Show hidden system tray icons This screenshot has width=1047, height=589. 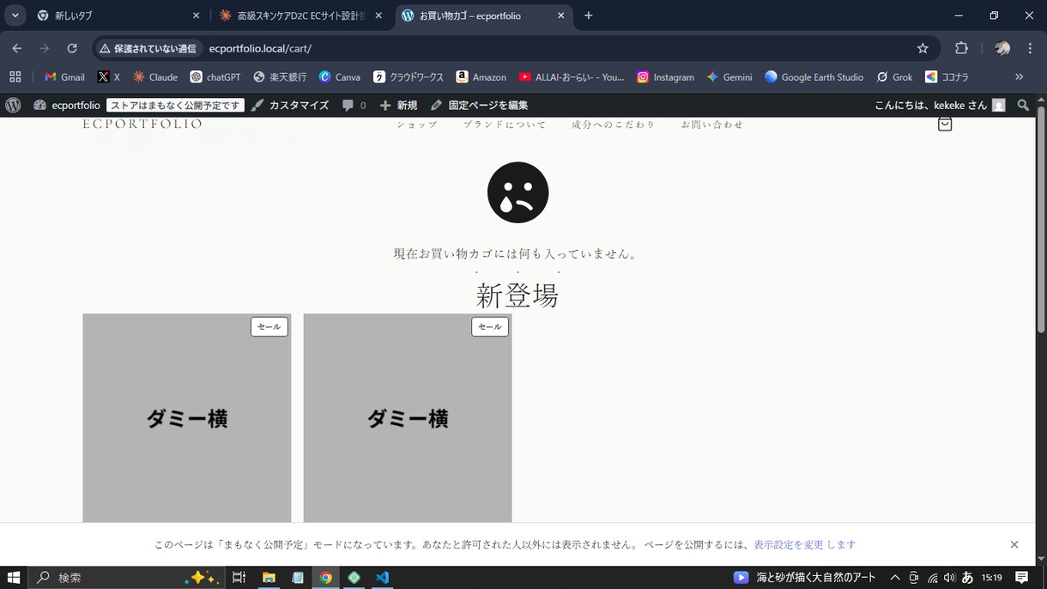tap(895, 577)
